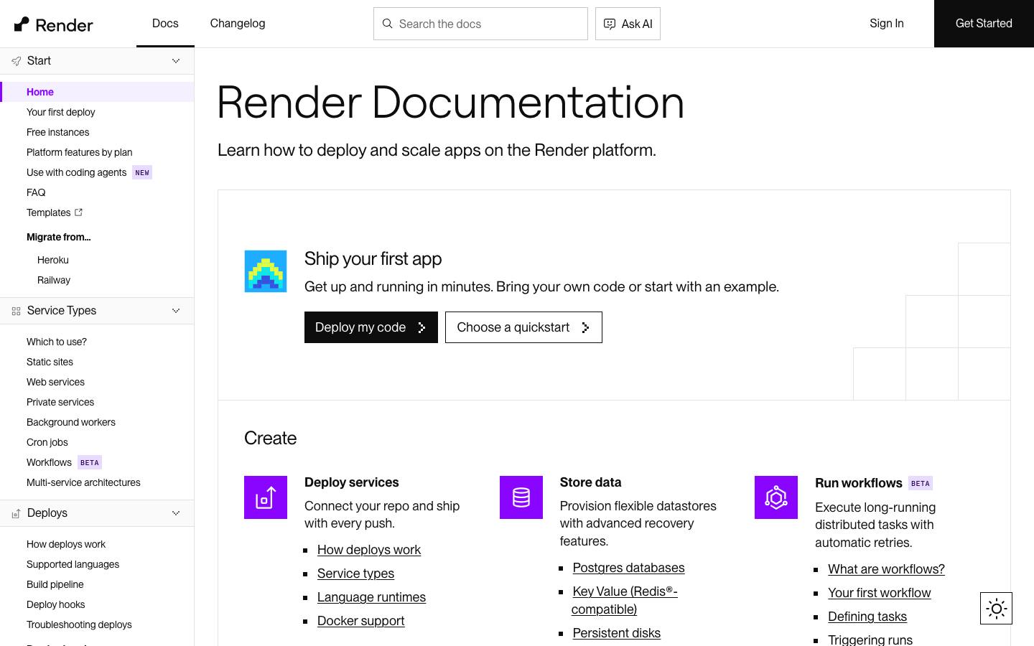Switch to the Docs tab
The height and width of the screenshot is (646, 1034).
point(165,24)
